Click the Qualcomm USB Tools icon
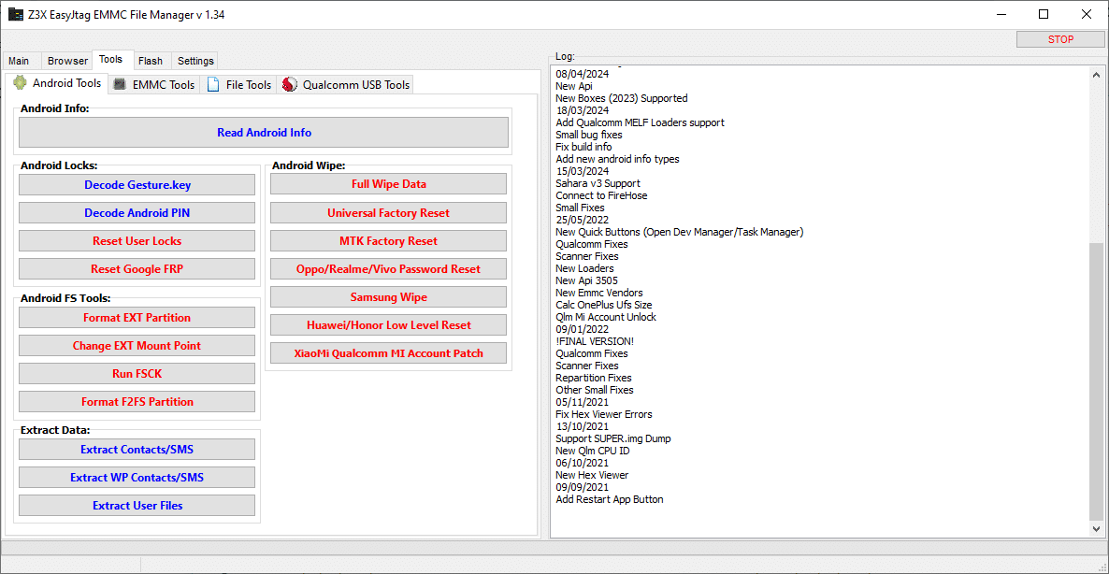 [x=289, y=84]
